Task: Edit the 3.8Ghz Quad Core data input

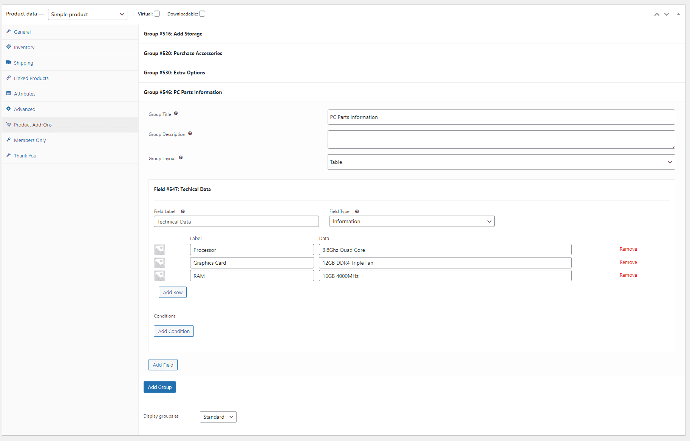Action: 445,250
